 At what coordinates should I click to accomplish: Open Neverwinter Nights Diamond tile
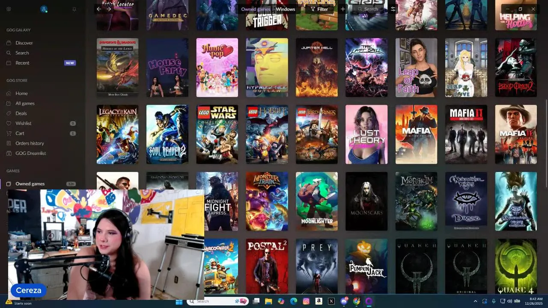coord(466,201)
